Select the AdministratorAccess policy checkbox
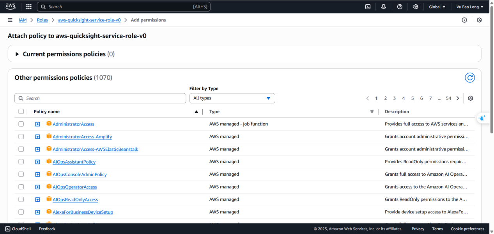494x234 pixels. [x=21, y=124]
